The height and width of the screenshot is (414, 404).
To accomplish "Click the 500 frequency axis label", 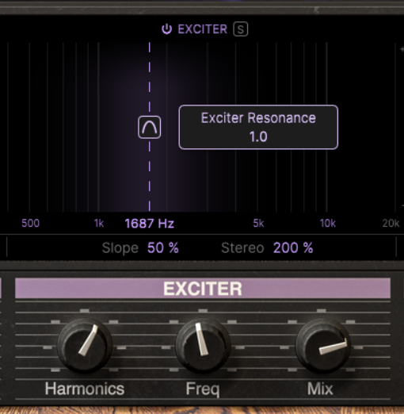I will (x=30, y=224).
